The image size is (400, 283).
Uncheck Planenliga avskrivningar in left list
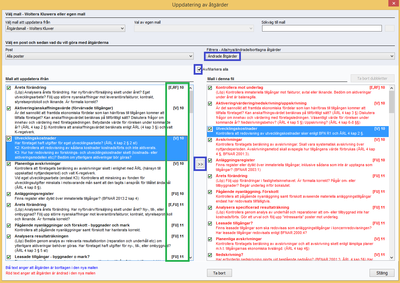click(x=9, y=164)
